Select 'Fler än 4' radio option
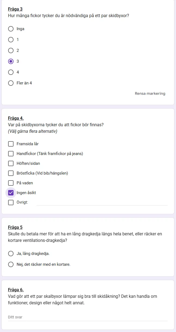This screenshot has width=176, height=332. (x=11, y=83)
